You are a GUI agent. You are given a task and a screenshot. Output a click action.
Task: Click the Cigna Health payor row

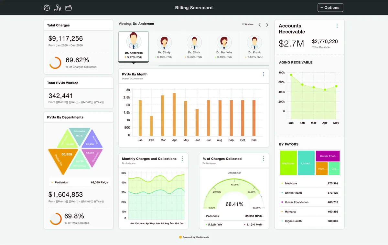(x=309, y=221)
